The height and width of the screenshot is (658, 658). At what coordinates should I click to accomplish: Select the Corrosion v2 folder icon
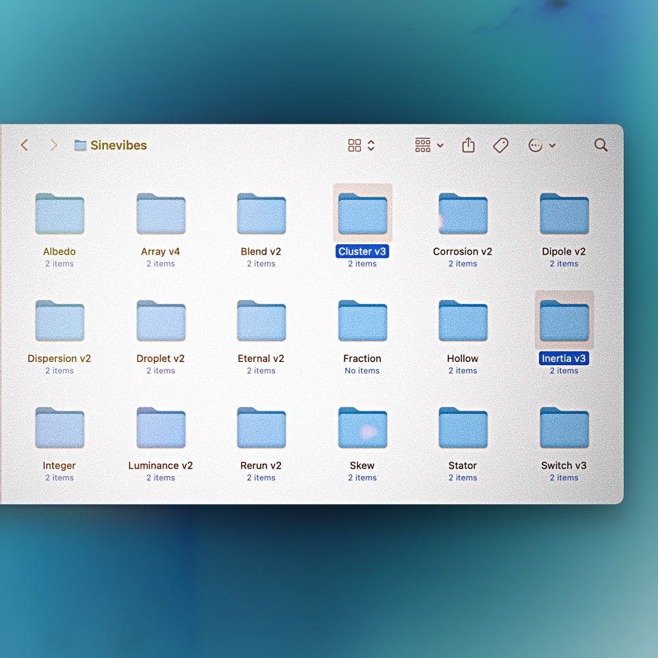point(463,214)
